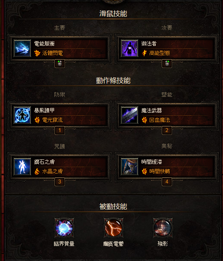This screenshot has width=223, height=261.
Task: Click the 電能脈衝 skill icon
Action: [22, 48]
